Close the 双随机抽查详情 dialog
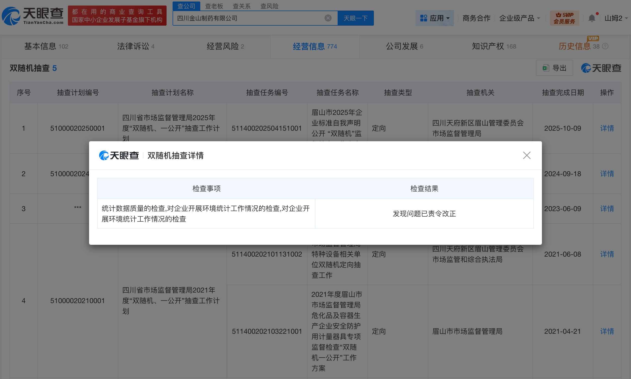Screen dimensions: 631x379 click(x=526, y=155)
